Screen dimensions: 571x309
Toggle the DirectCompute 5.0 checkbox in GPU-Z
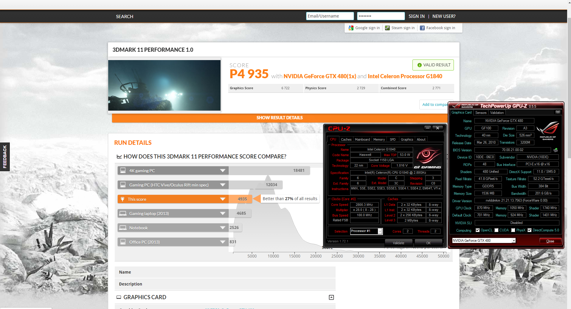click(x=530, y=230)
